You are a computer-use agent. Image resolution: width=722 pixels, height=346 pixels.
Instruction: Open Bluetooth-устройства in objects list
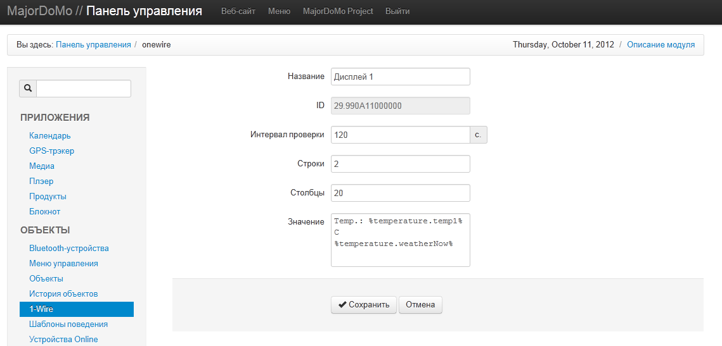(x=69, y=249)
